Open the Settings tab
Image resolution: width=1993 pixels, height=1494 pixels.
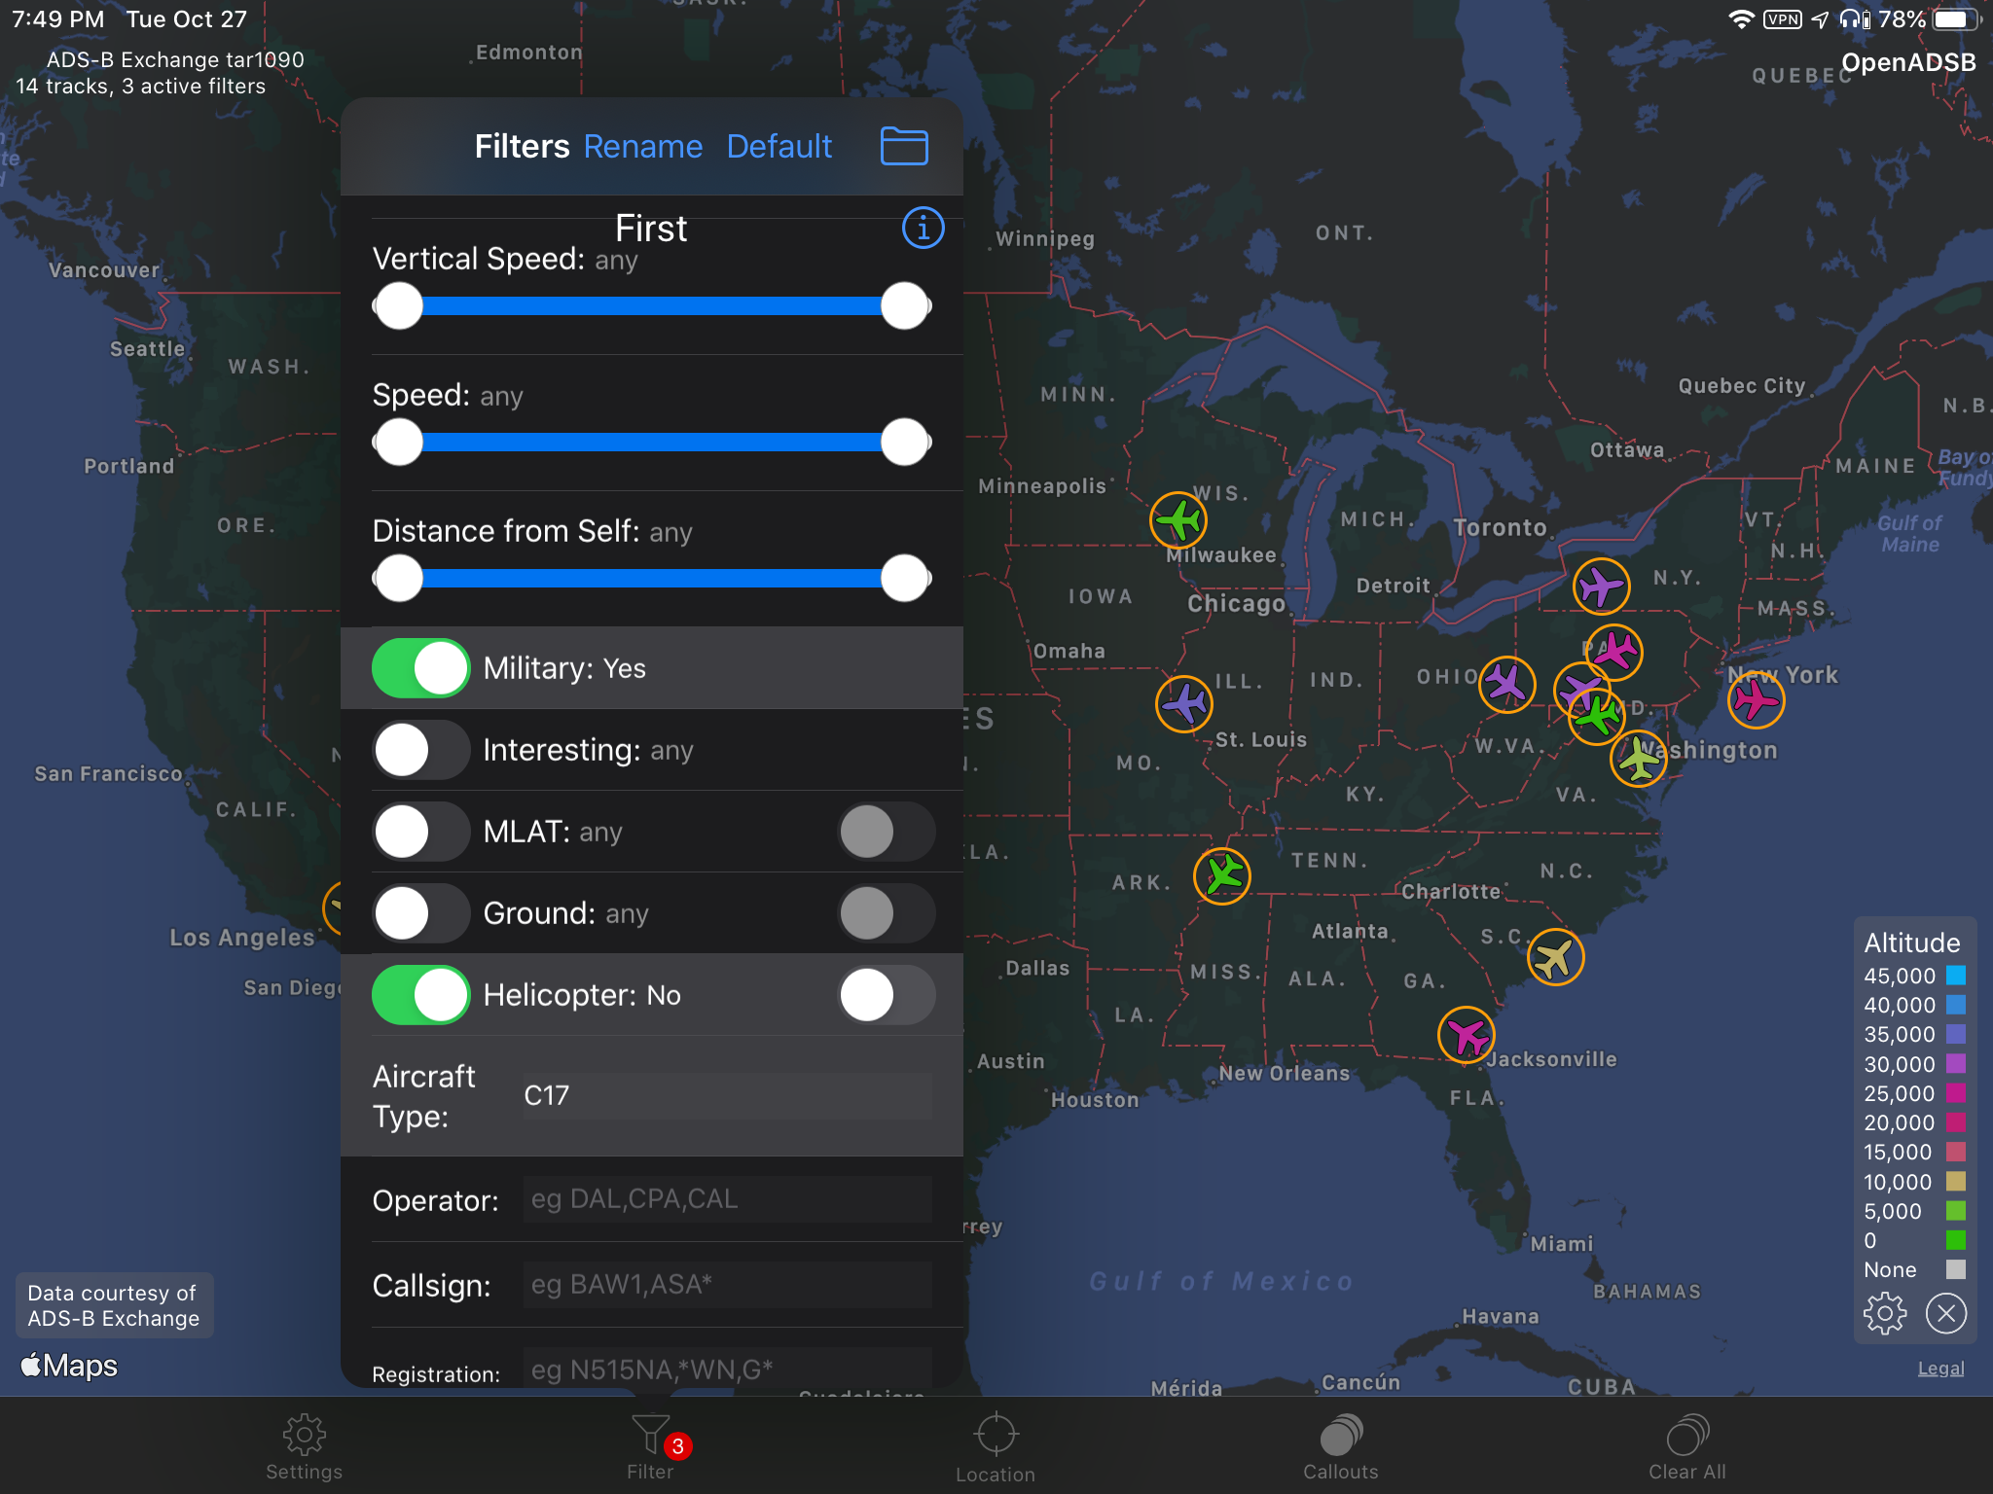(x=304, y=1446)
